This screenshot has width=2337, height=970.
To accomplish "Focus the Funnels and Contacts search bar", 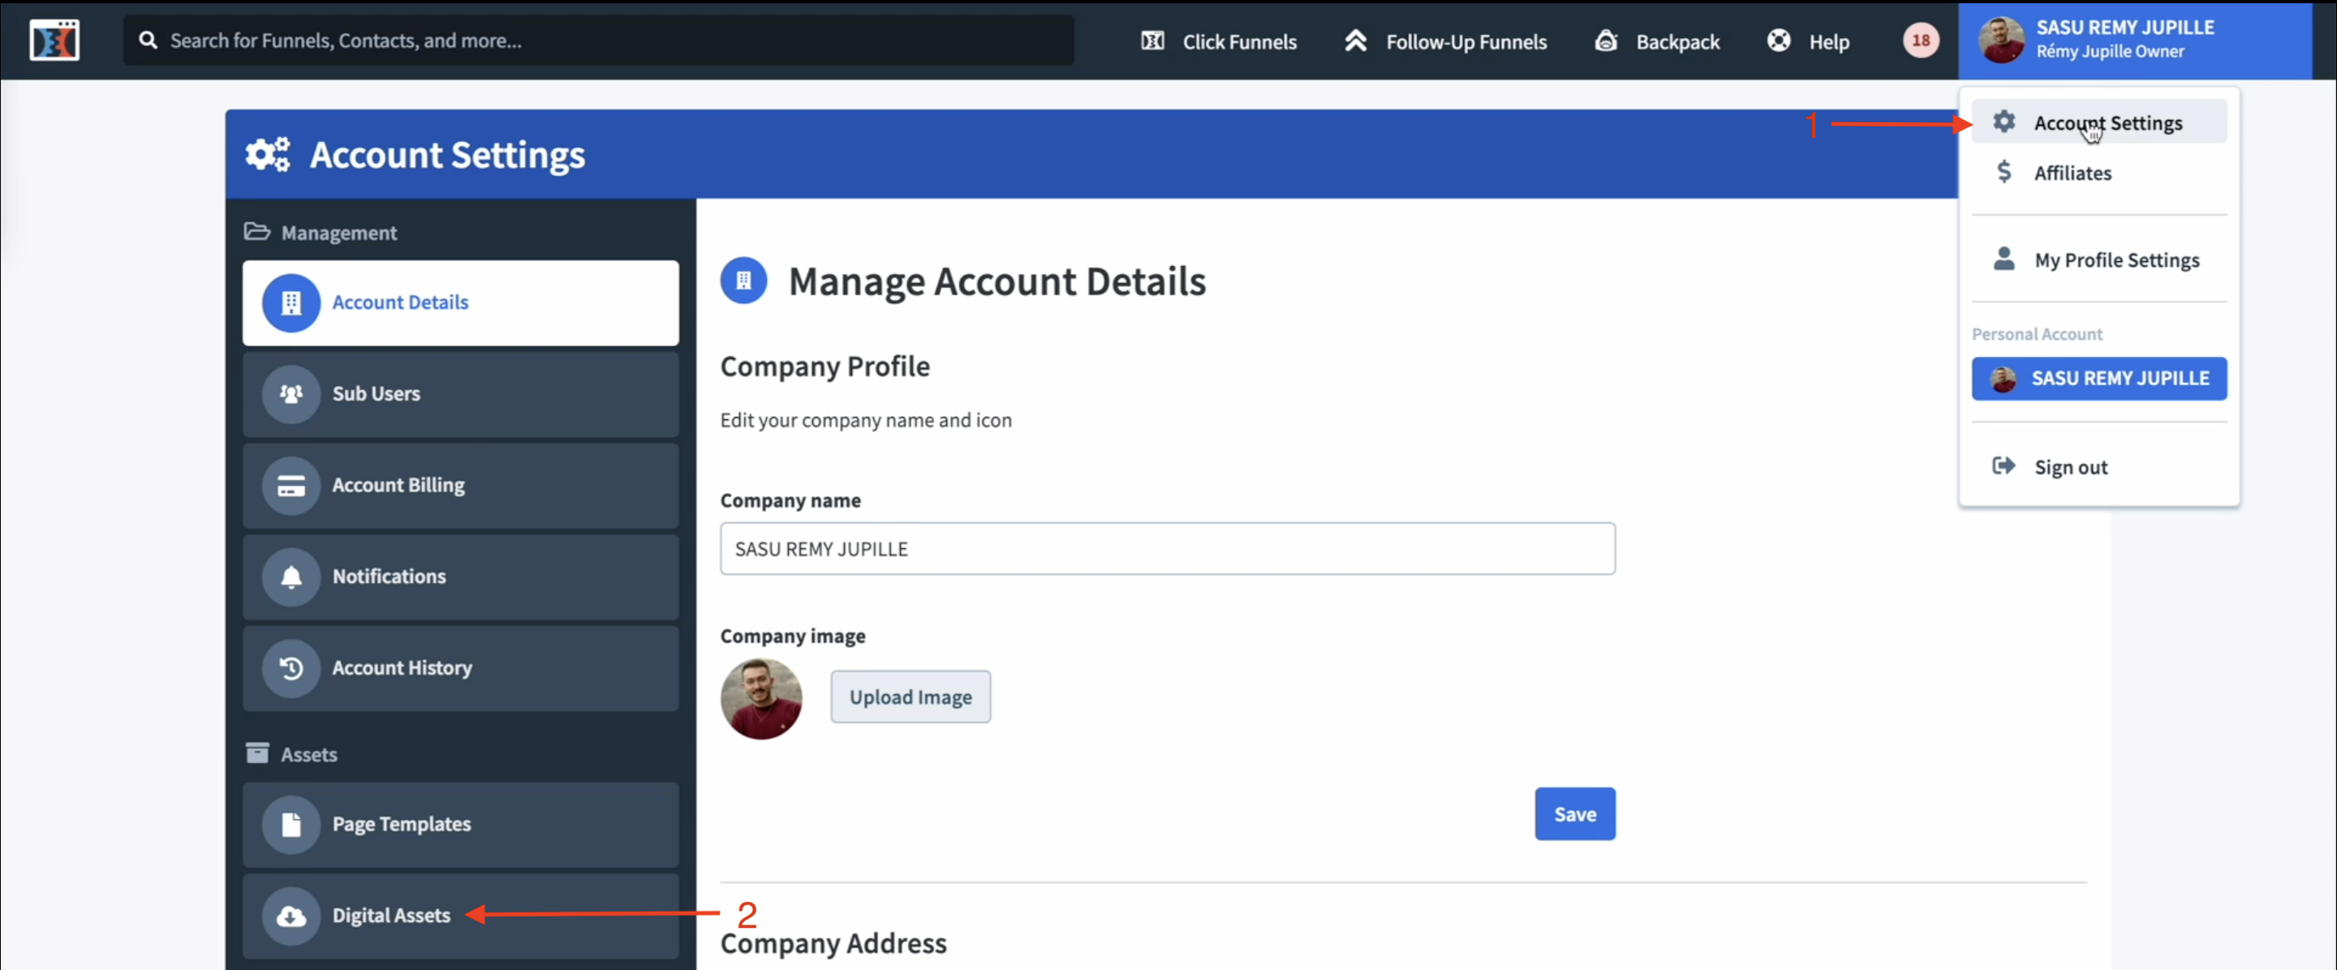I will 599,41.
